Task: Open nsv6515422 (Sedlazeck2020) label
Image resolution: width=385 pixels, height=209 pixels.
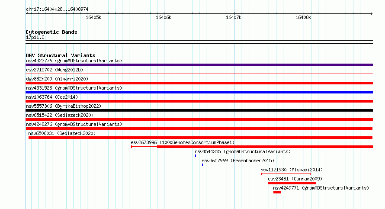Action: [x=60, y=115]
